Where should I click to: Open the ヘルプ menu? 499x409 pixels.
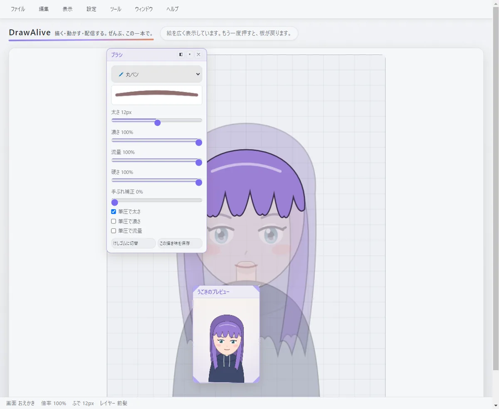tap(173, 9)
